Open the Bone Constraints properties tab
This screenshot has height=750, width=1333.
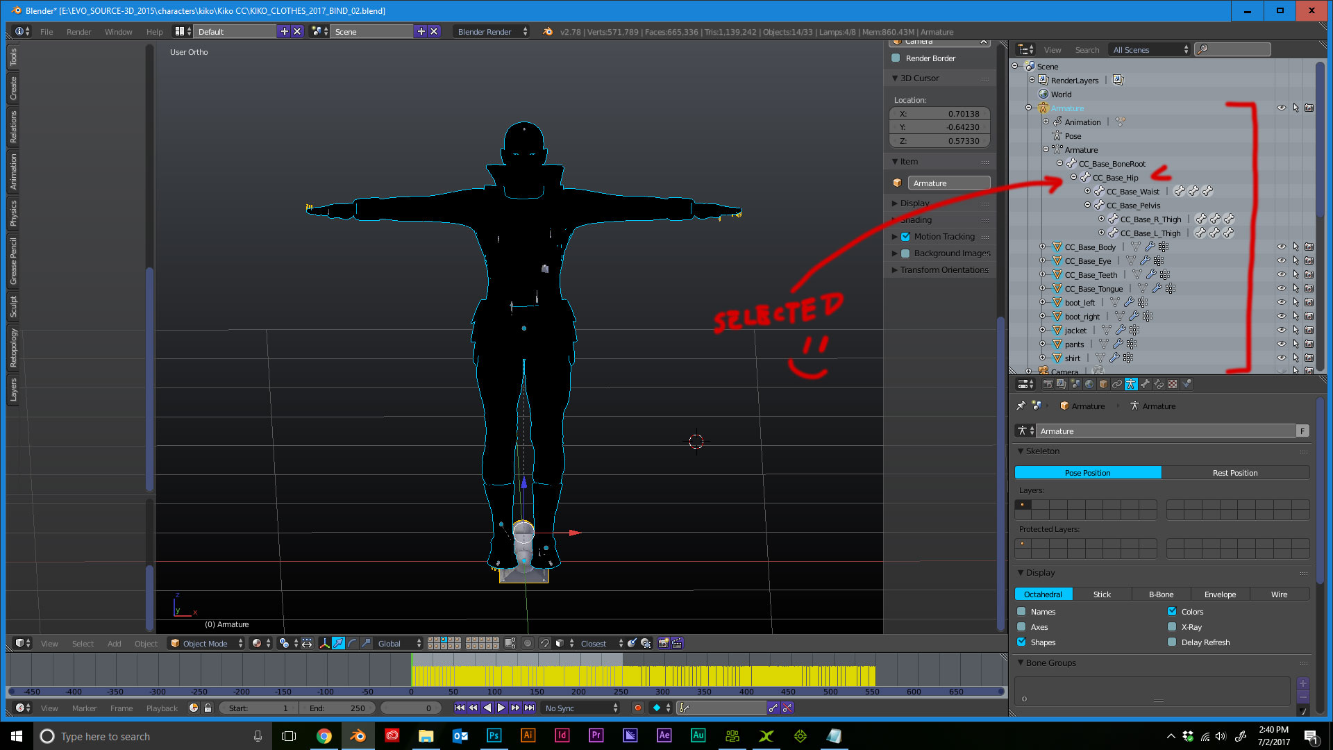(x=1159, y=384)
